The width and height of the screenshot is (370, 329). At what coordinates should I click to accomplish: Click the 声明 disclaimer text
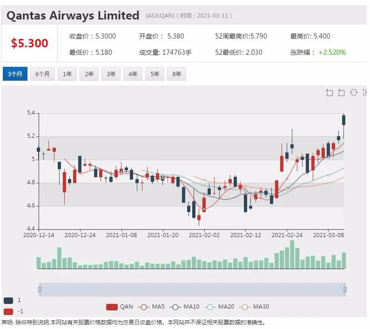click(134, 323)
